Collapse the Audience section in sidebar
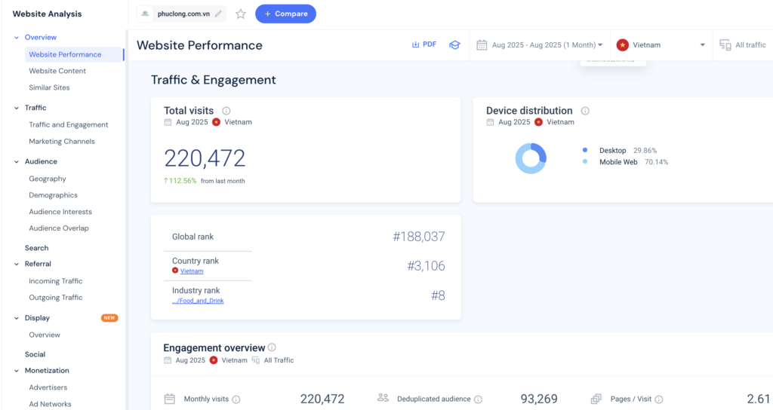This screenshot has height=410, width=773. coord(17,162)
